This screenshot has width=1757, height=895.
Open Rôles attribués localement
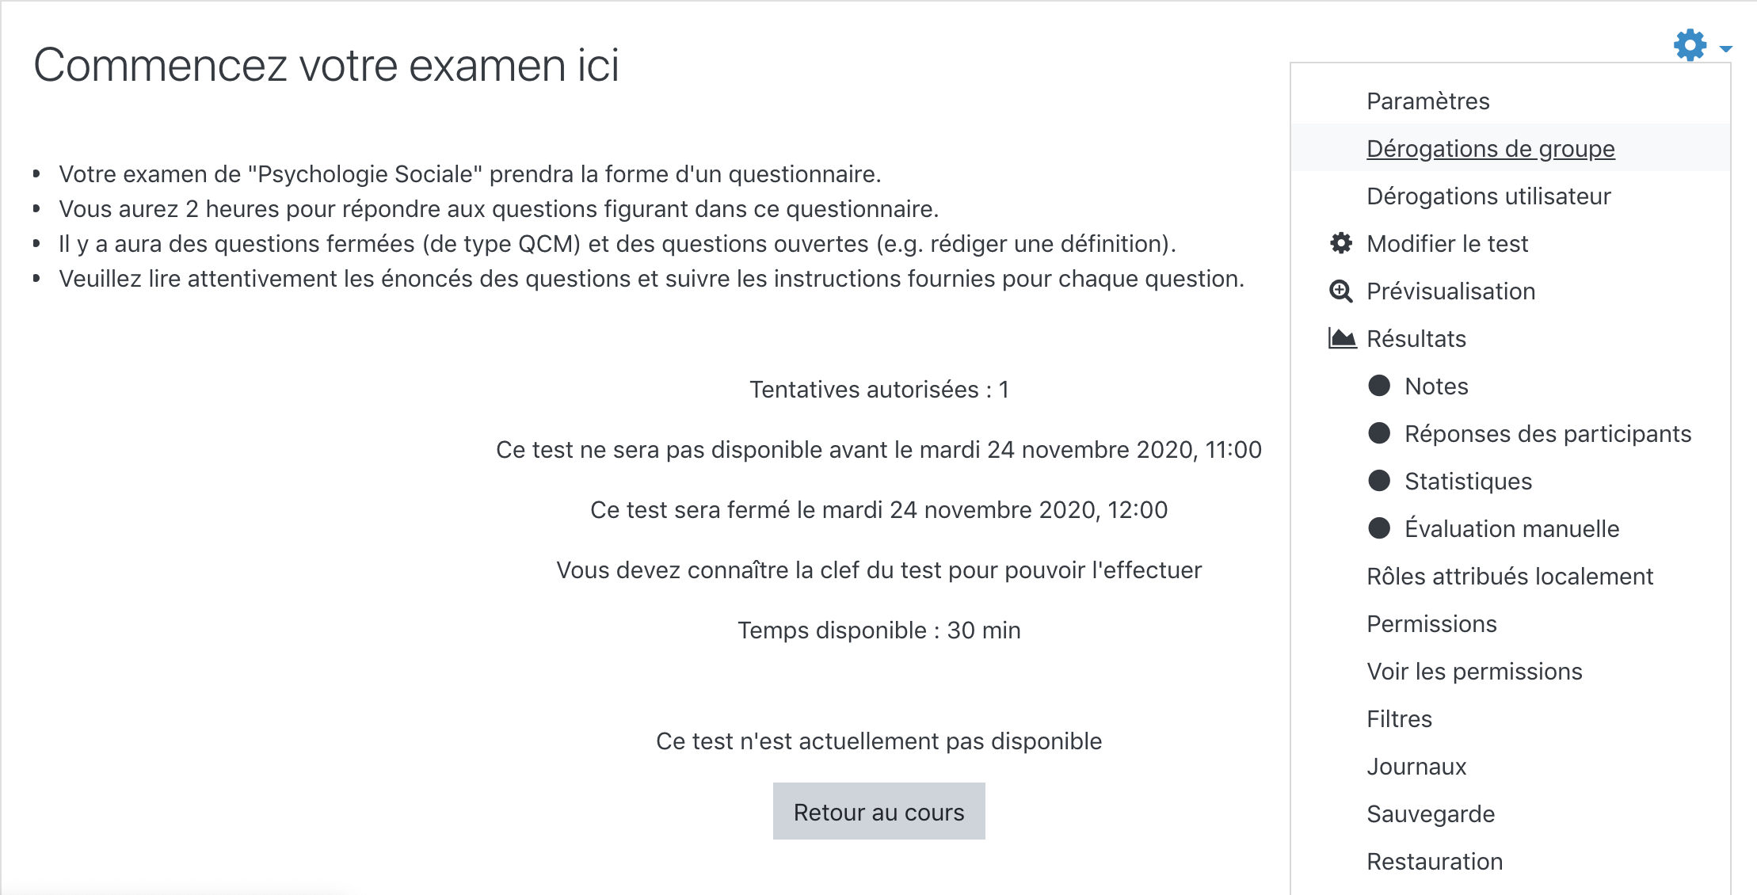click(x=1509, y=577)
